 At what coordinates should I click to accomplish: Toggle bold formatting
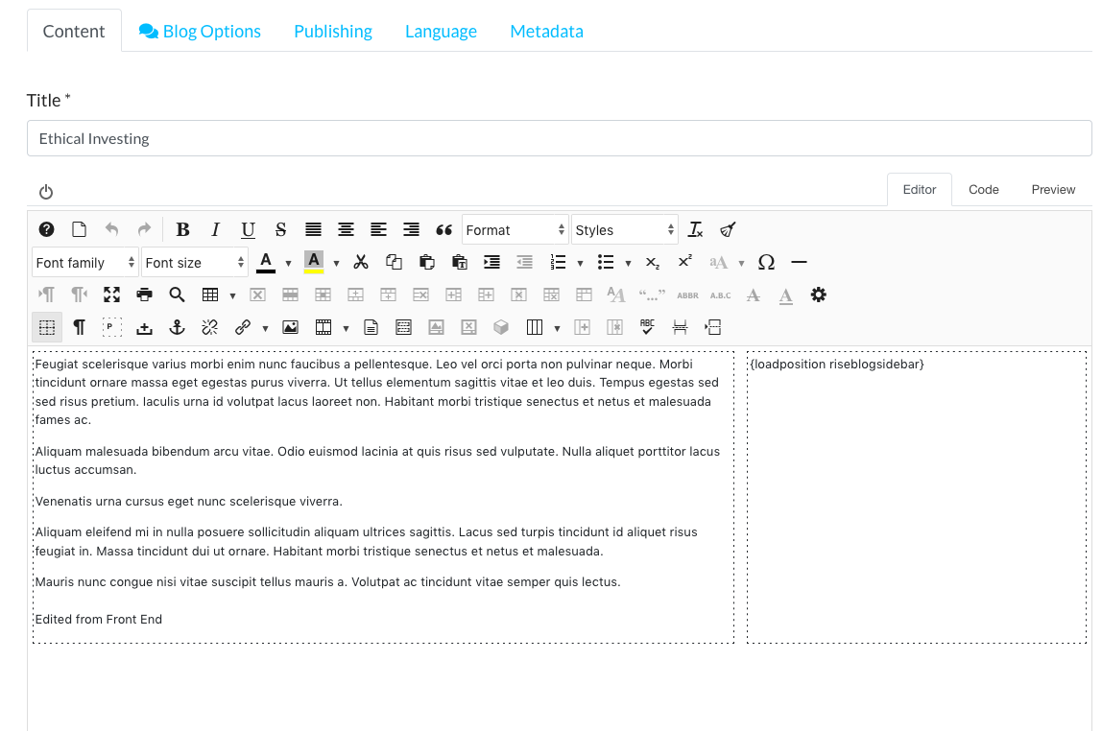(x=182, y=229)
